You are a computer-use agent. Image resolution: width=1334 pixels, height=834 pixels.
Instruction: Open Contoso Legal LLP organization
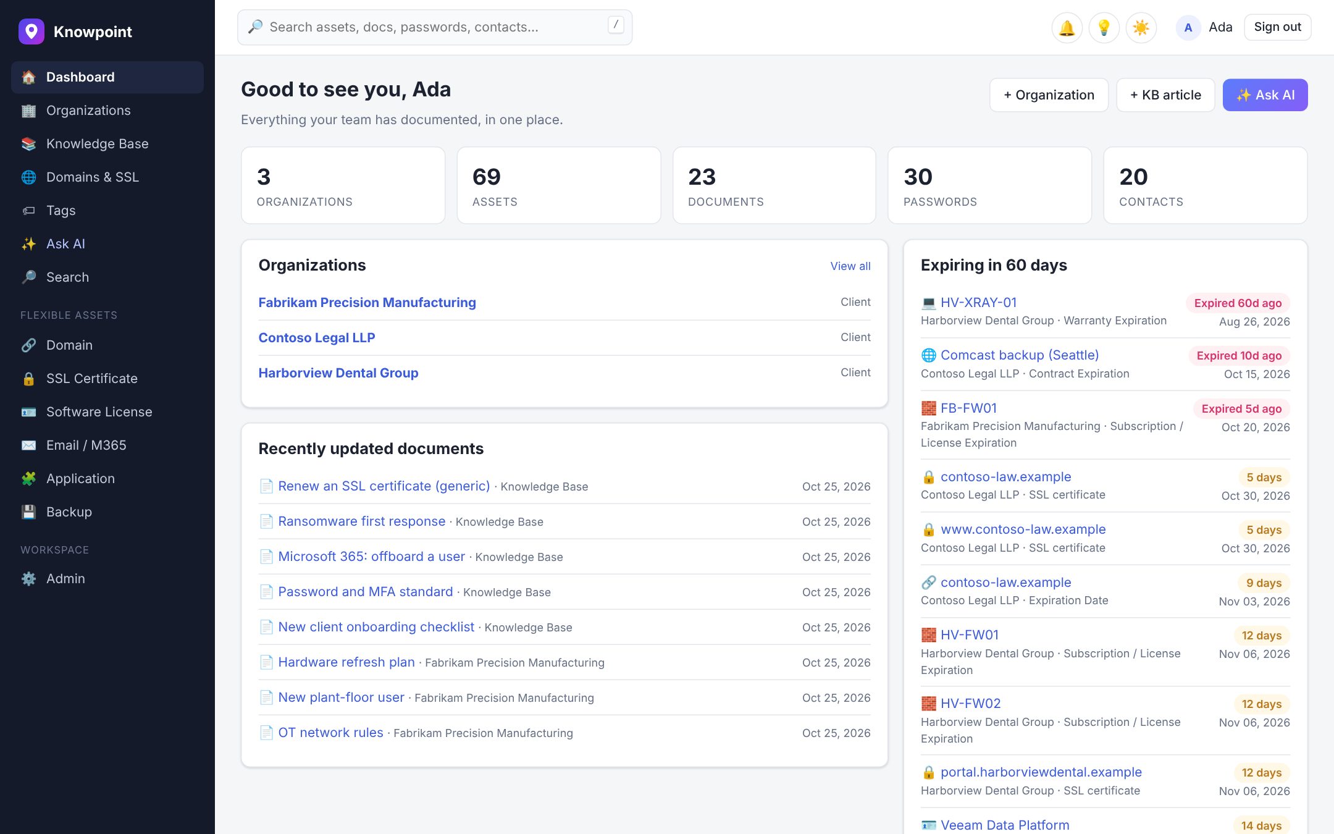coord(316,338)
